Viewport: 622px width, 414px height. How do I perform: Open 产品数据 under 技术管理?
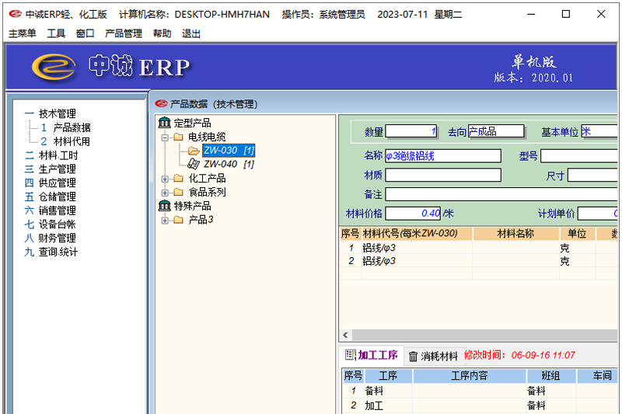coord(72,127)
